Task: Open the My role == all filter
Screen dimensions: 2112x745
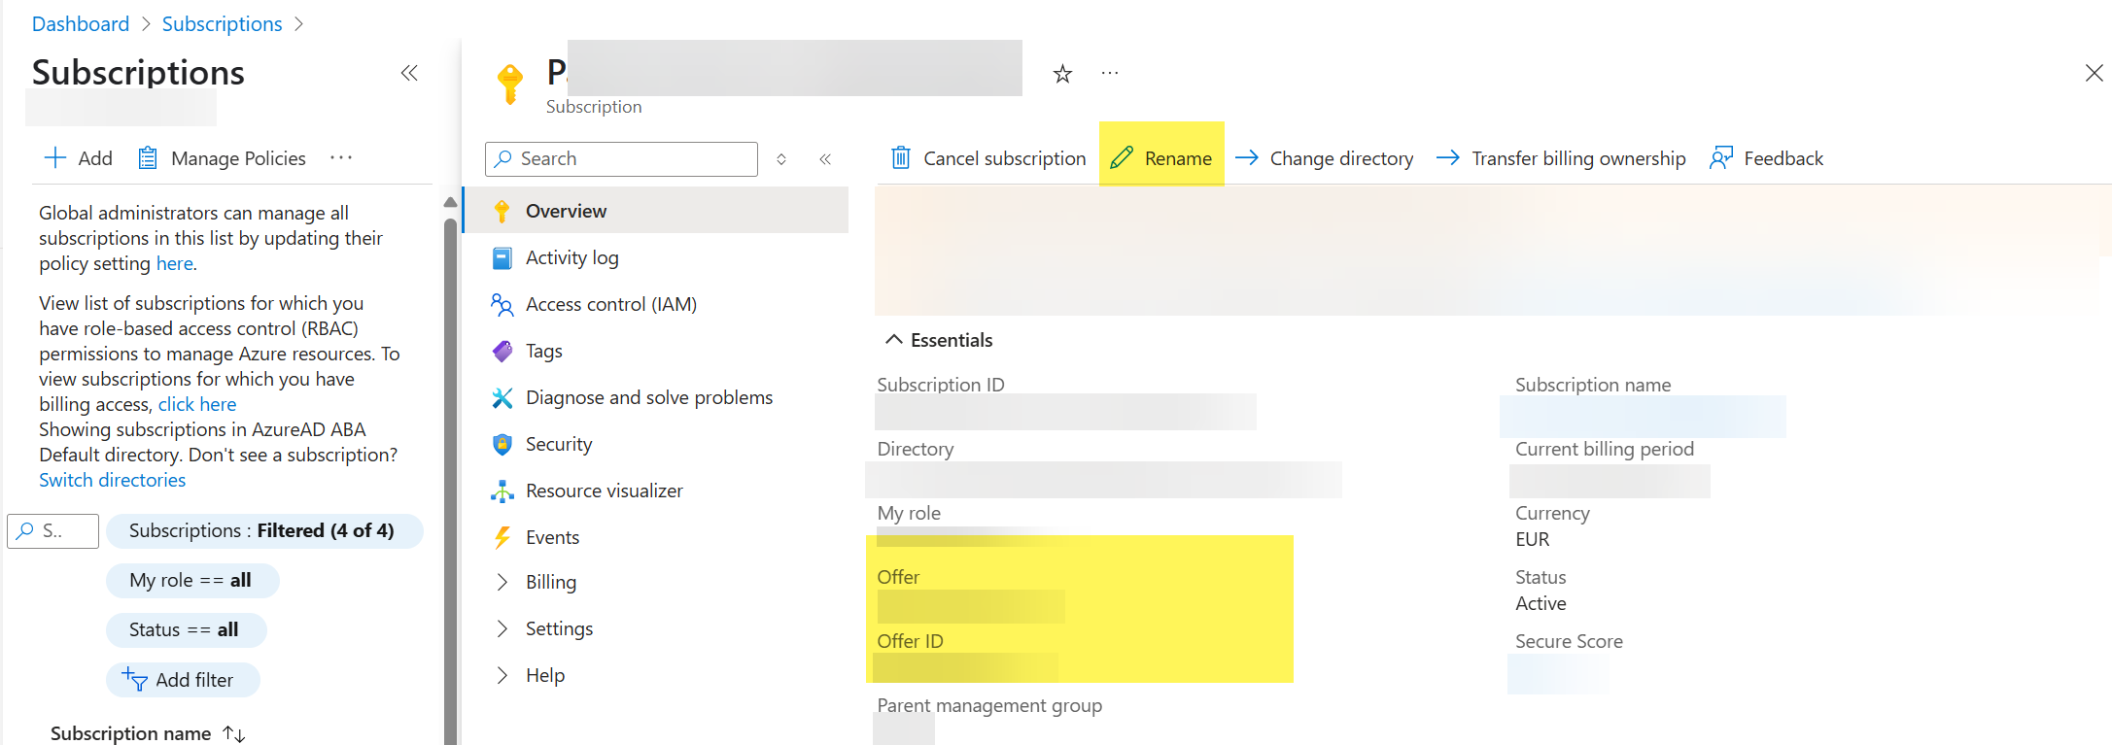Action: (192, 580)
